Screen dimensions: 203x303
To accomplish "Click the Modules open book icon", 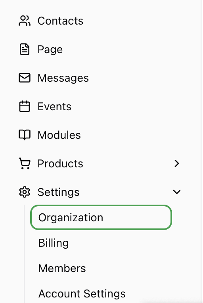I will [x=25, y=135].
